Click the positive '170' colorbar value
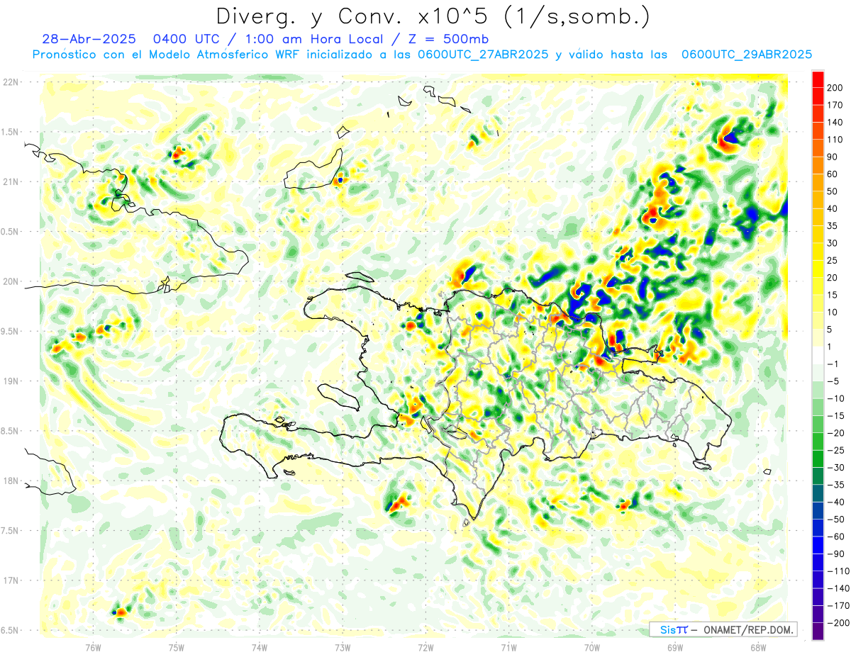The height and width of the screenshot is (657, 851). tap(835, 105)
